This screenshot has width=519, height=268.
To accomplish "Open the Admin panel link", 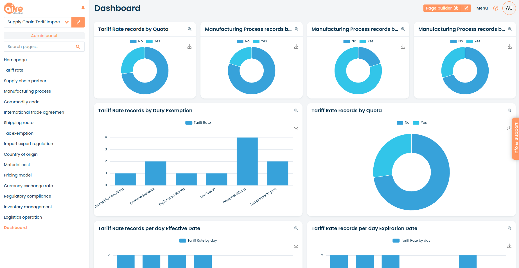I will click(x=44, y=36).
